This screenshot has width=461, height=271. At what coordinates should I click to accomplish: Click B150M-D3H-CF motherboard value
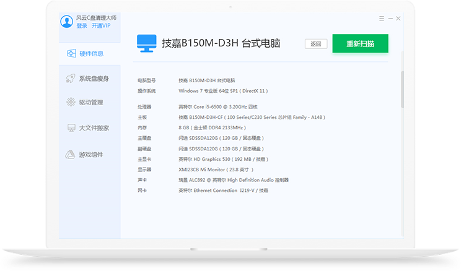click(252, 118)
